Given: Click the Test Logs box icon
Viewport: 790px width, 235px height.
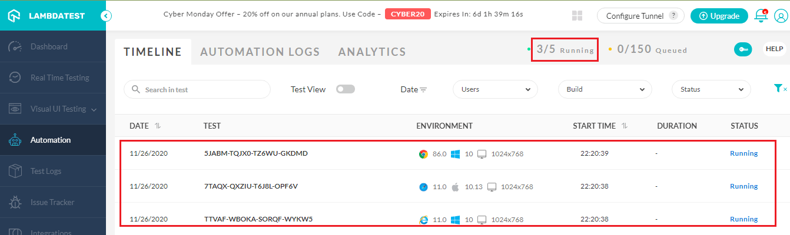Looking at the screenshot, I should (x=15, y=171).
